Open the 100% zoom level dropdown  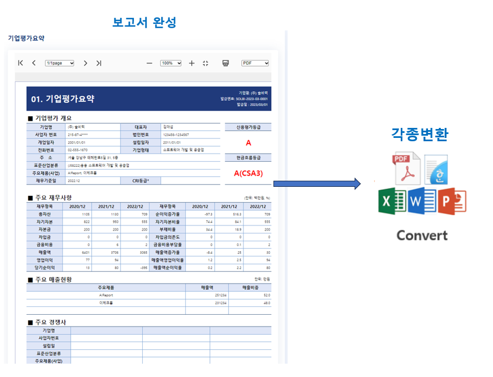(x=171, y=63)
